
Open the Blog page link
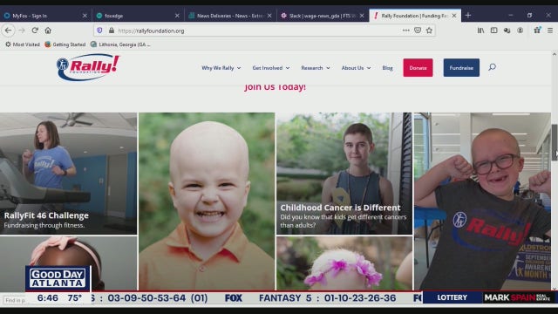point(387,68)
